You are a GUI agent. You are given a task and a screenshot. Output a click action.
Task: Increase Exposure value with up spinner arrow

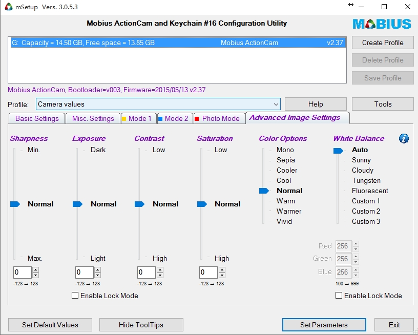pos(97,269)
